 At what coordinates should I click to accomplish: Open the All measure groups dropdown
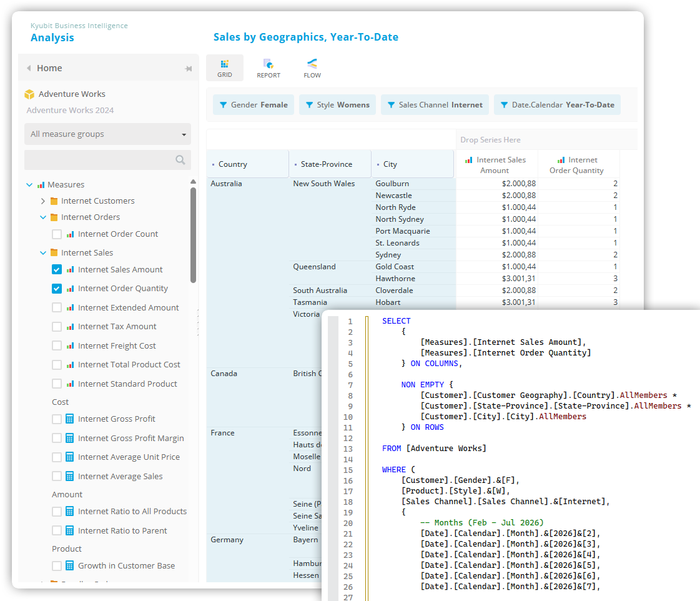tap(107, 134)
